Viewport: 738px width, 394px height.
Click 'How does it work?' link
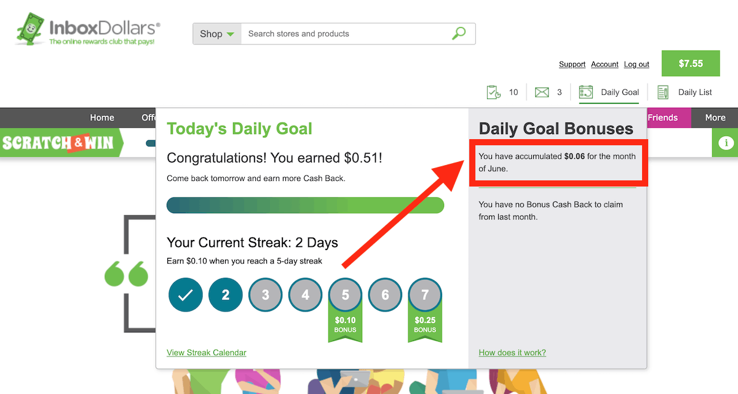point(512,352)
